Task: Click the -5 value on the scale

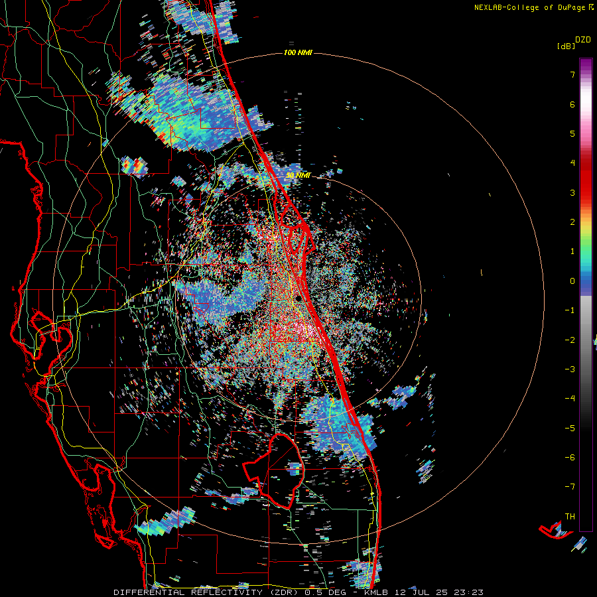Action: point(570,428)
